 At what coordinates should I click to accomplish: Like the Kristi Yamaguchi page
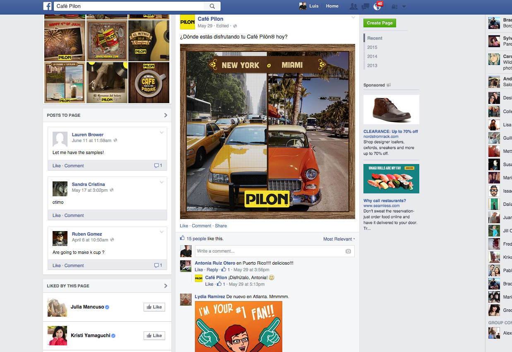(154, 335)
